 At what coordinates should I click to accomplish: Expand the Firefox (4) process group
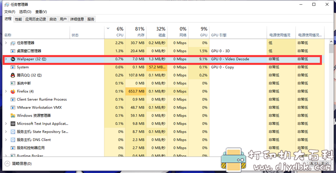[x=6, y=91]
